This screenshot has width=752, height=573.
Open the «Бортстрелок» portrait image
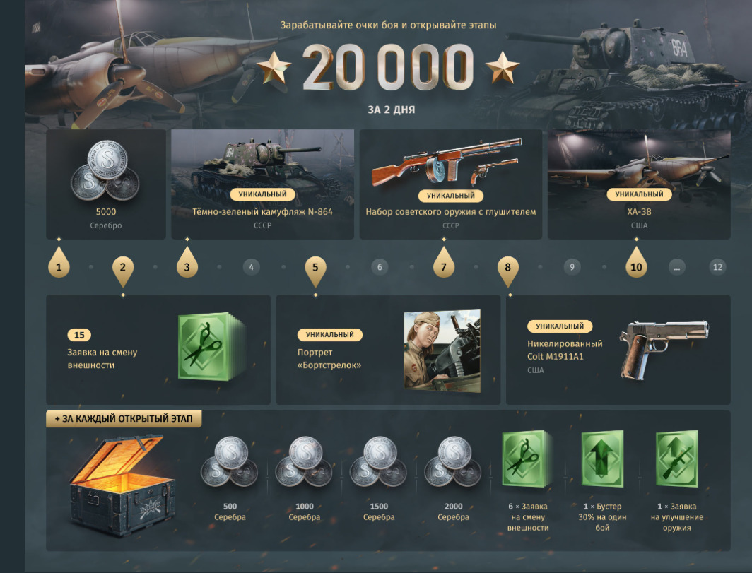[442, 351]
